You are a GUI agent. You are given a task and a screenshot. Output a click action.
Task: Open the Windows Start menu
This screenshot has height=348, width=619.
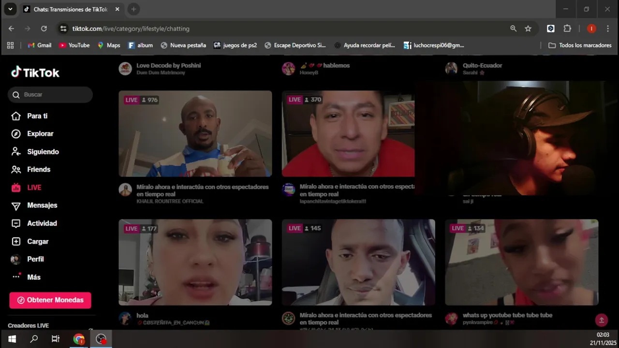click(12, 339)
